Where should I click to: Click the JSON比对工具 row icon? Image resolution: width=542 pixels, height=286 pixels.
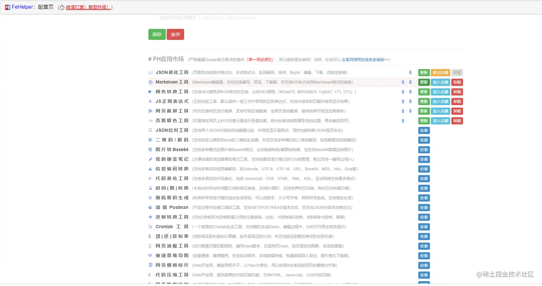click(151, 130)
